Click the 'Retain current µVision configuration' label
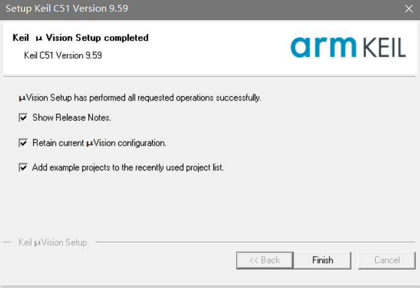Image resolution: width=420 pixels, height=288 pixels. coord(99,143)
